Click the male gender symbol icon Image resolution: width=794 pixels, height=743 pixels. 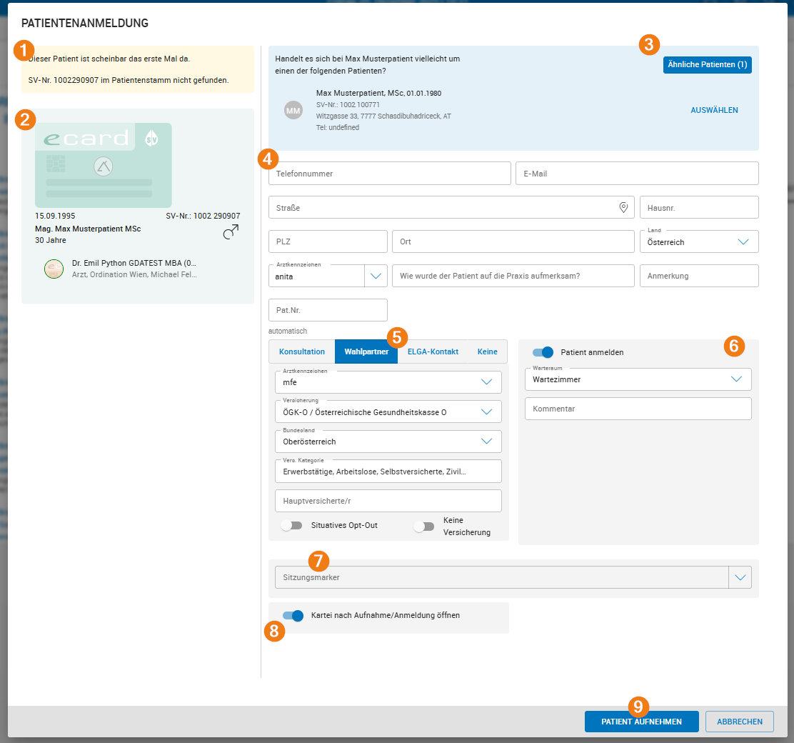(x=231, y=232)
